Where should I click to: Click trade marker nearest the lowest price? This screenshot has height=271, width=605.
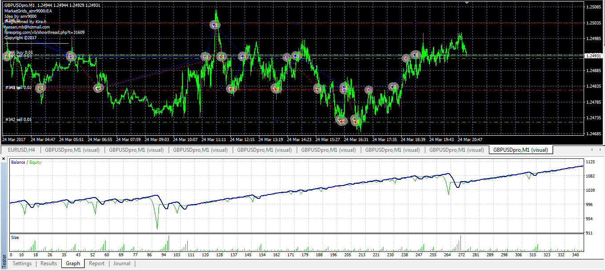point(356,121)
